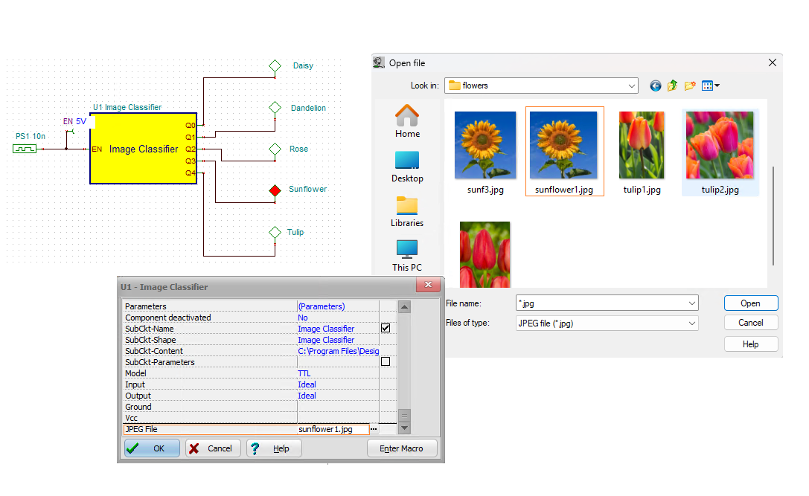Select the Libraries shortcut icon
This screenshot has height=496, width=809.
coord(406,207)
